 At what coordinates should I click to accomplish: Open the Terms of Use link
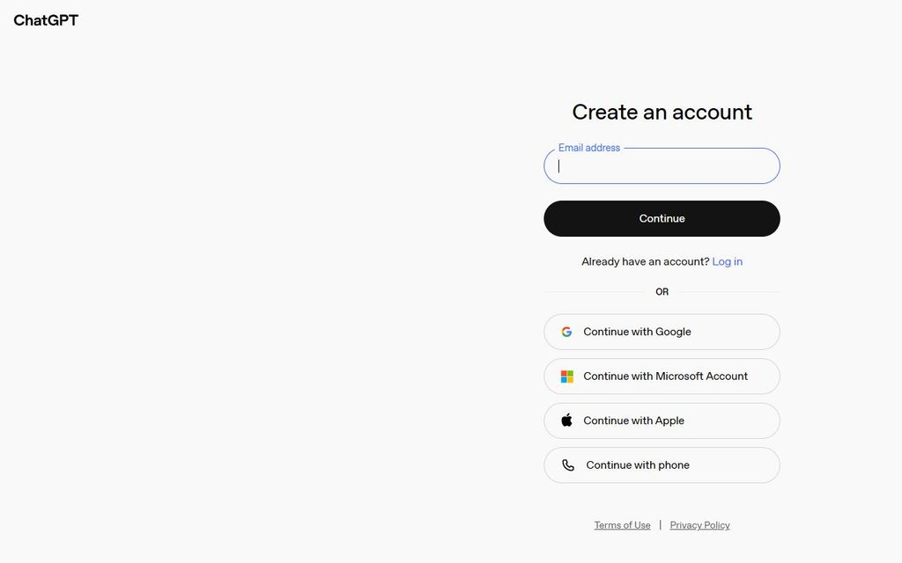[622, 525]
